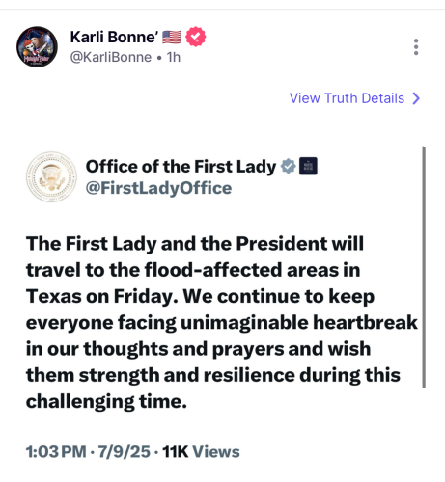This screenshot has width=445, height=482.
Task: Expand details with the chevron arrow
Action: click(416, 98)
